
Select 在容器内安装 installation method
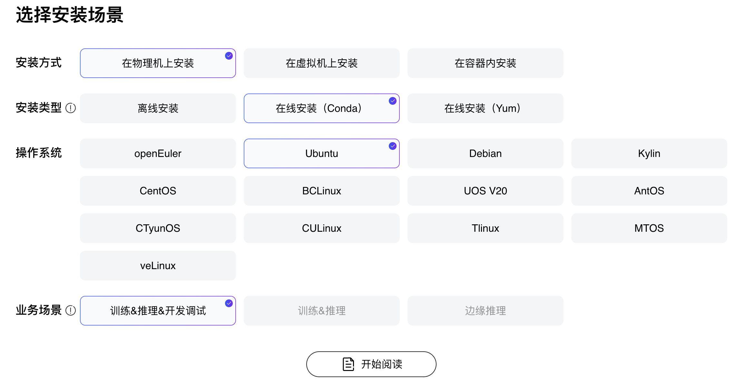pos(485,63)
